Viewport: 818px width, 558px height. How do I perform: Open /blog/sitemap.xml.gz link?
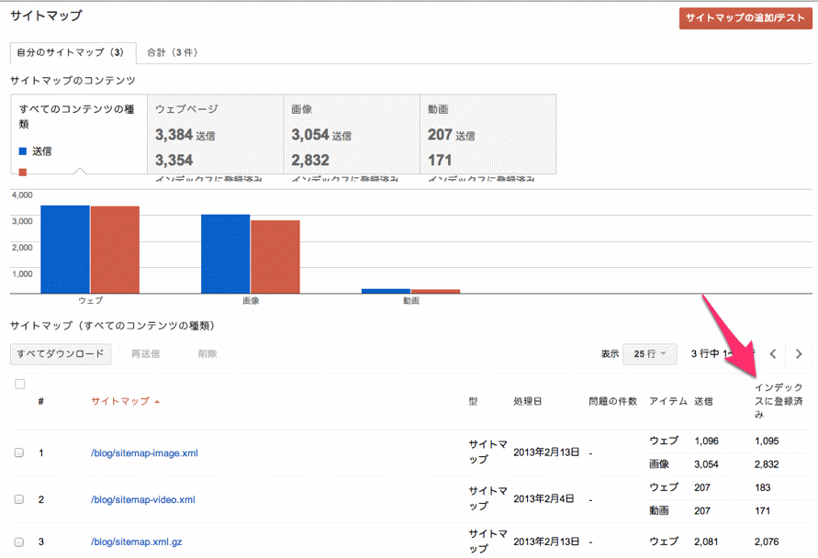pos(136,541)
